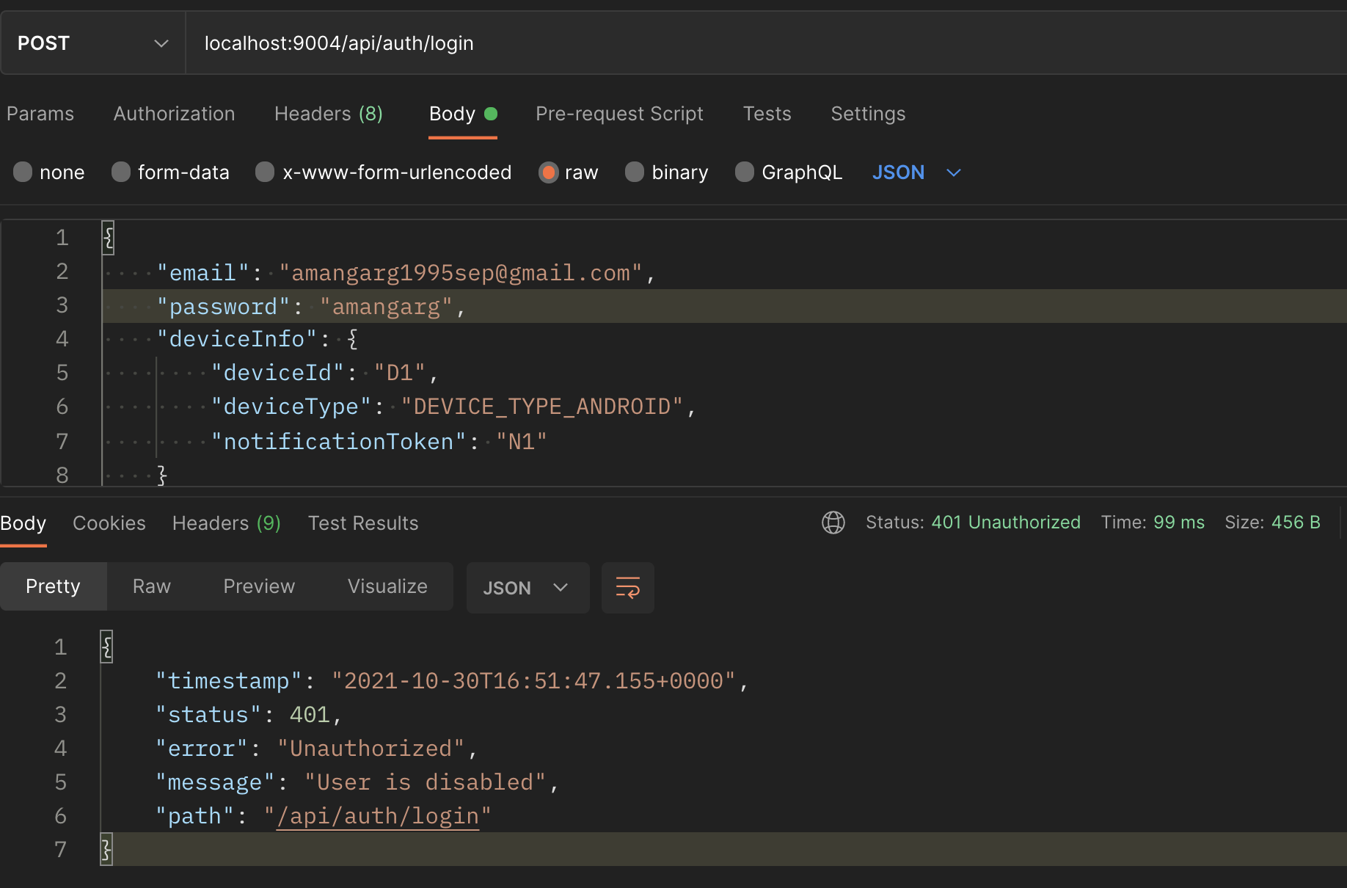Open the response format JSON dropdown
Screen dimensions: 1347x888
[x=527, y=587]
